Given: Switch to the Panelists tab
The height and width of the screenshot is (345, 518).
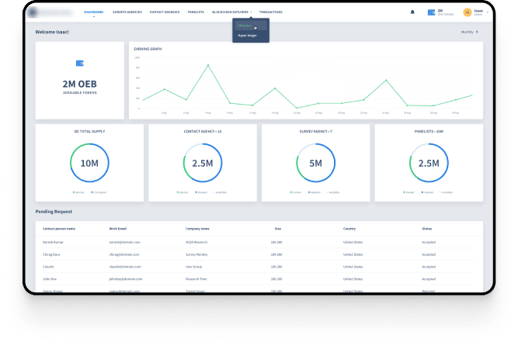Looking at the screenshot, I should coord(197,12).
